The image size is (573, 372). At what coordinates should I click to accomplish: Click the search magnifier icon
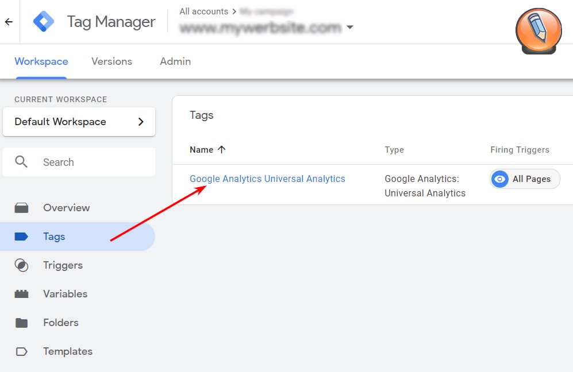point(21,162)
